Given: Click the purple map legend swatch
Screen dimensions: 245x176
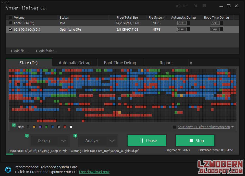Looking at the screenshot, I should coord(40,127).
